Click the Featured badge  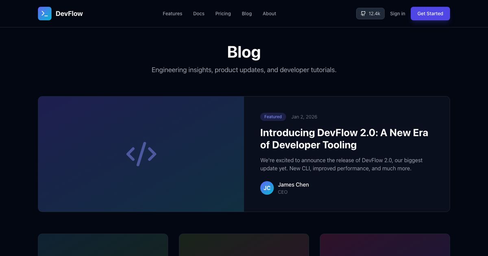click(273, 117)
